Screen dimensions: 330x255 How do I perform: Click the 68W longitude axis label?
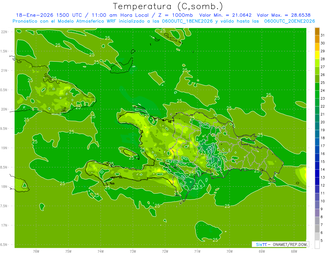[x=294, y=251]
